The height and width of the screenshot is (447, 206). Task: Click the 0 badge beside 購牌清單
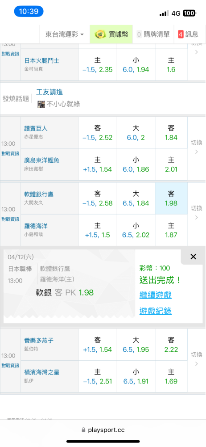139,34
